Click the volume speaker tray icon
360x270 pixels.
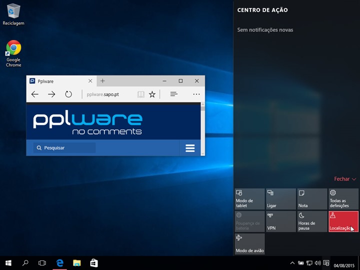tap(318, 263)
